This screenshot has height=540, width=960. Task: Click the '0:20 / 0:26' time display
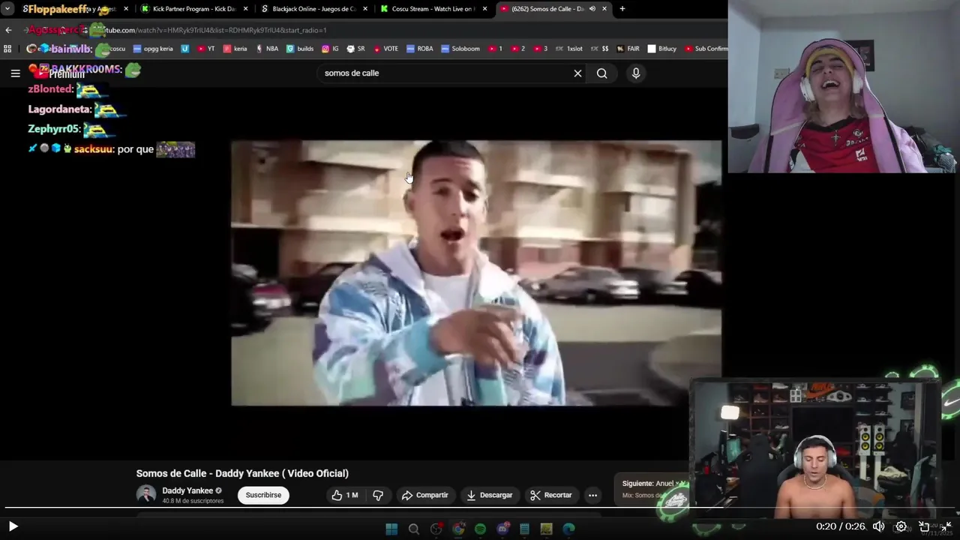[840, 526]
